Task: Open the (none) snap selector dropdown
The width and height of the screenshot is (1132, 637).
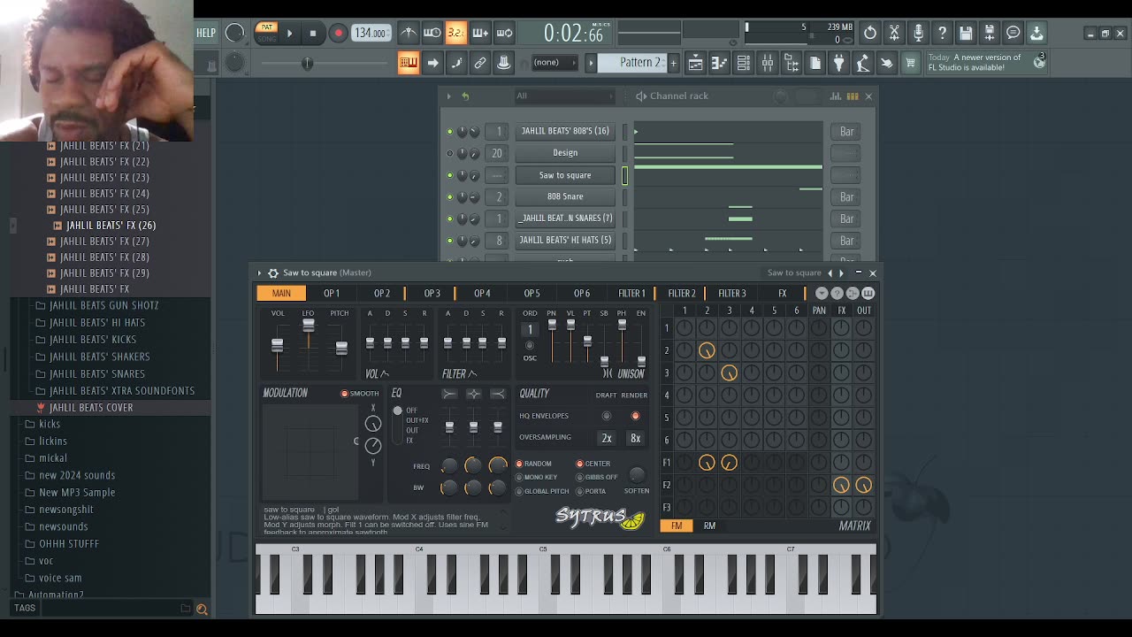Action: click(x=554, y=63)
